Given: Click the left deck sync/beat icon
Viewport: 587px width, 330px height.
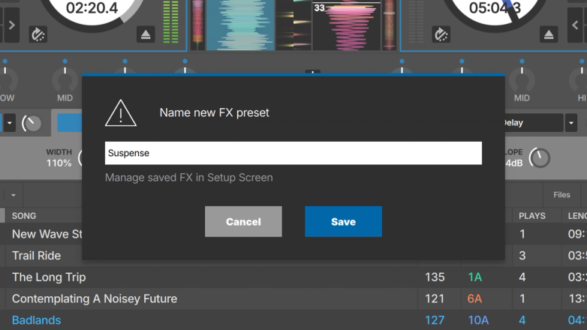Looking at the screenshot, I should click(38, 34).
